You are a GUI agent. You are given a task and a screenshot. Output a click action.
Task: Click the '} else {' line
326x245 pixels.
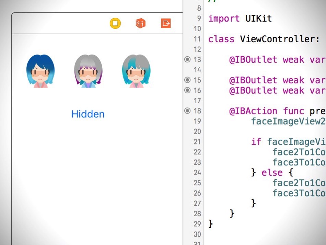point(272,172)
